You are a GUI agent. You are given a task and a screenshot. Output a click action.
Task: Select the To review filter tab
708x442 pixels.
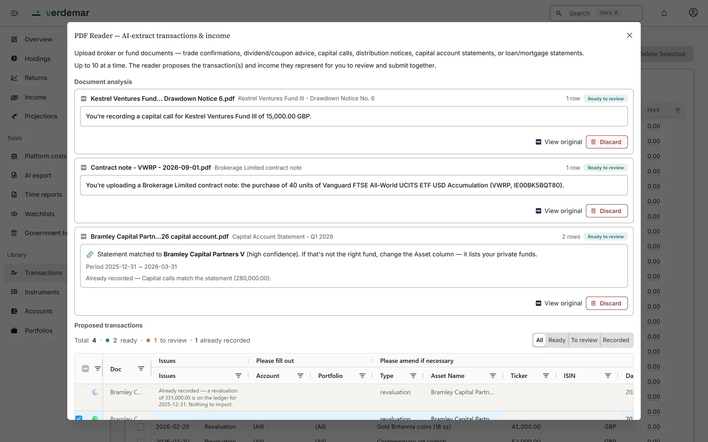(584, 340)
